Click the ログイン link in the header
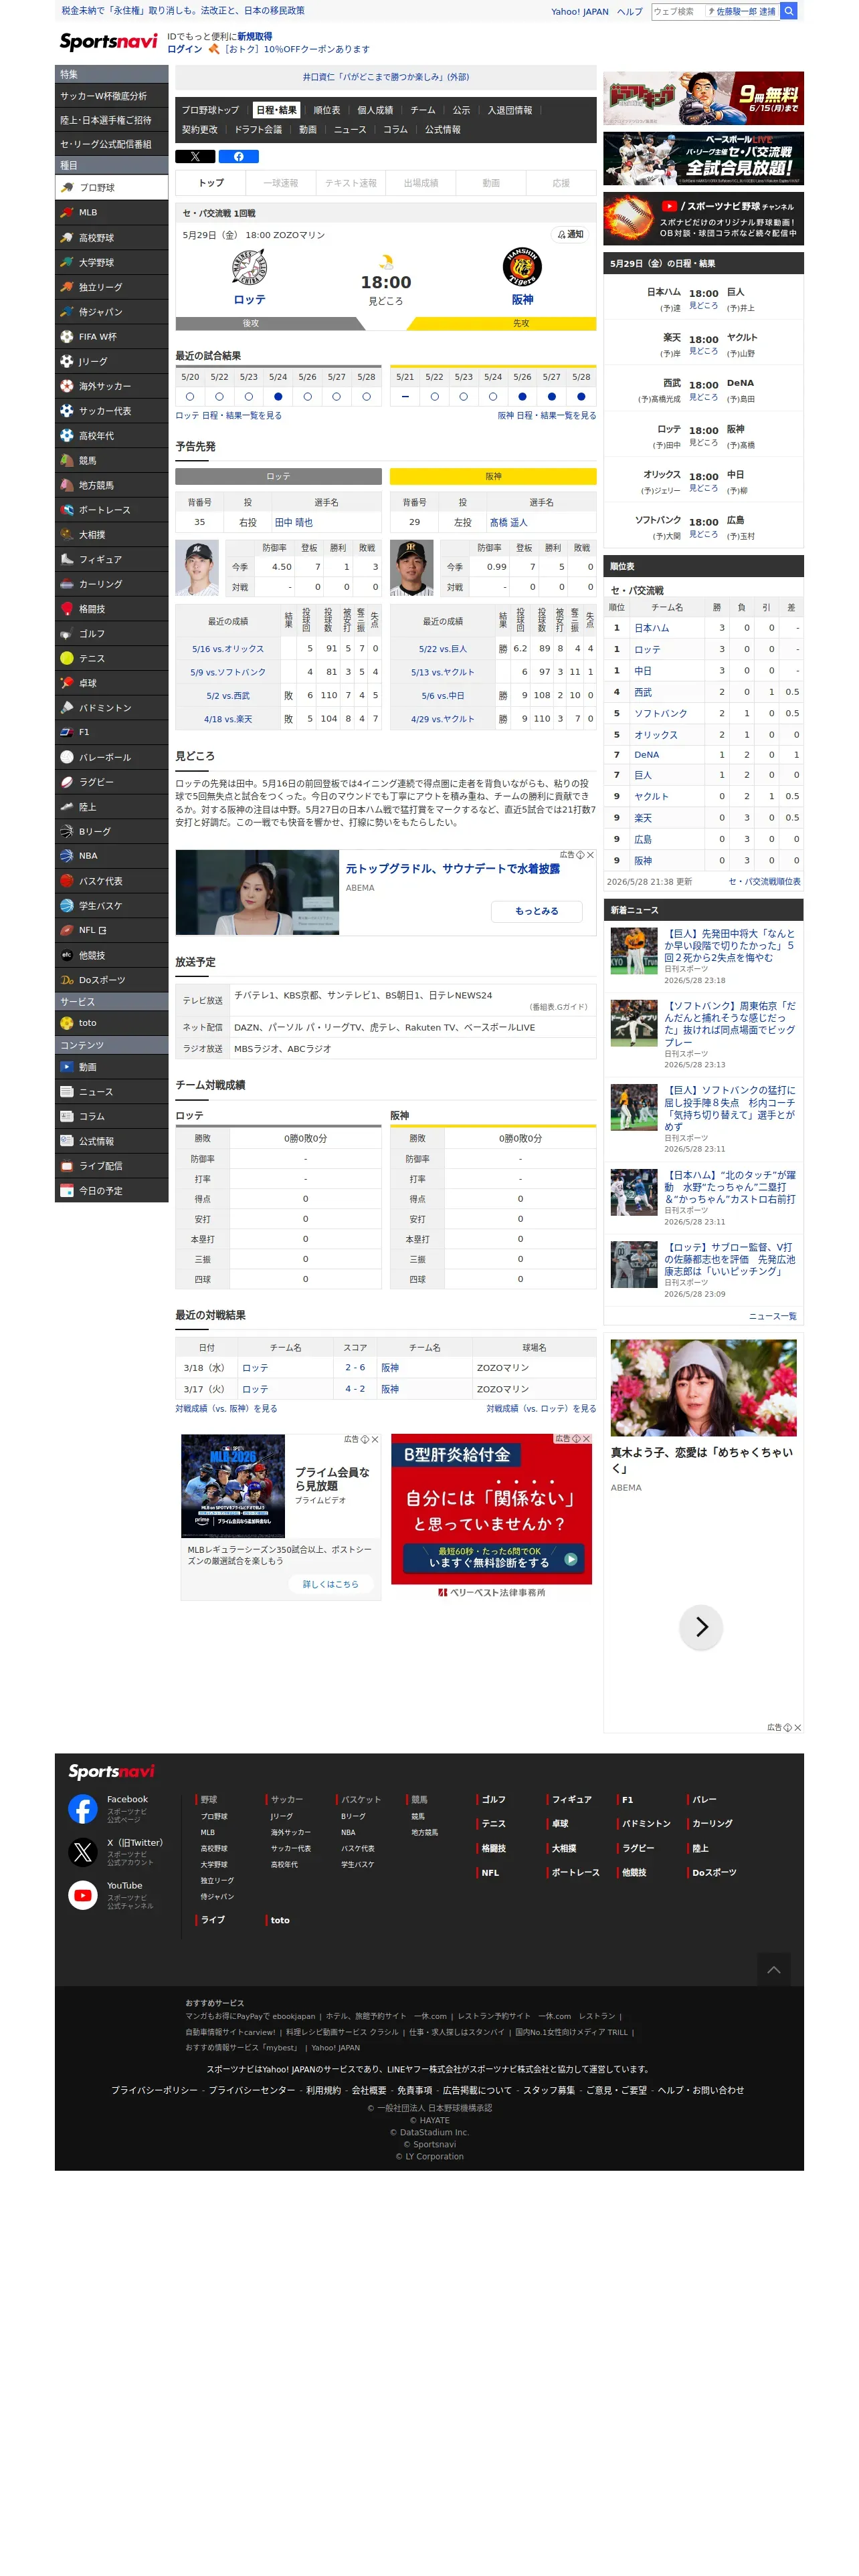 [184, 49]
